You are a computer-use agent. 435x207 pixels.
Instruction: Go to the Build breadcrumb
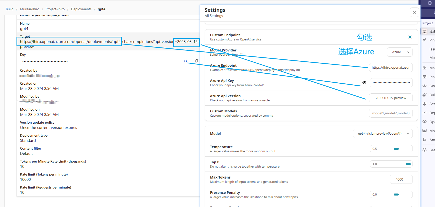tap(10, 9)
